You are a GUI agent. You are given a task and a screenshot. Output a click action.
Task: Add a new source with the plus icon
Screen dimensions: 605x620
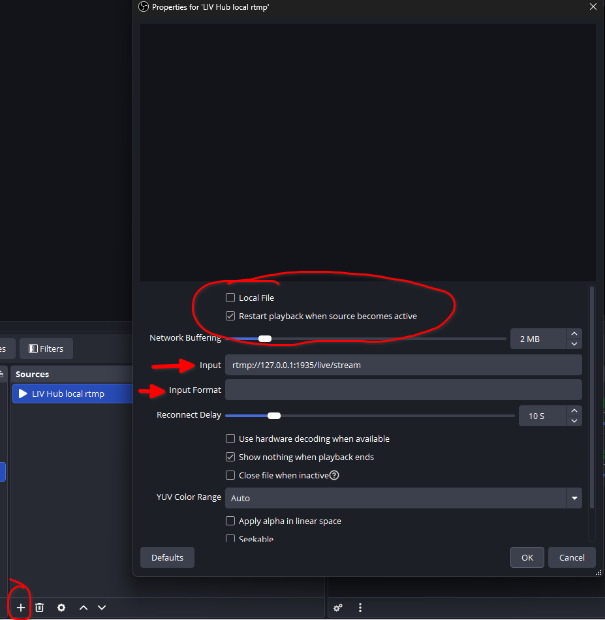click(20, 607)
